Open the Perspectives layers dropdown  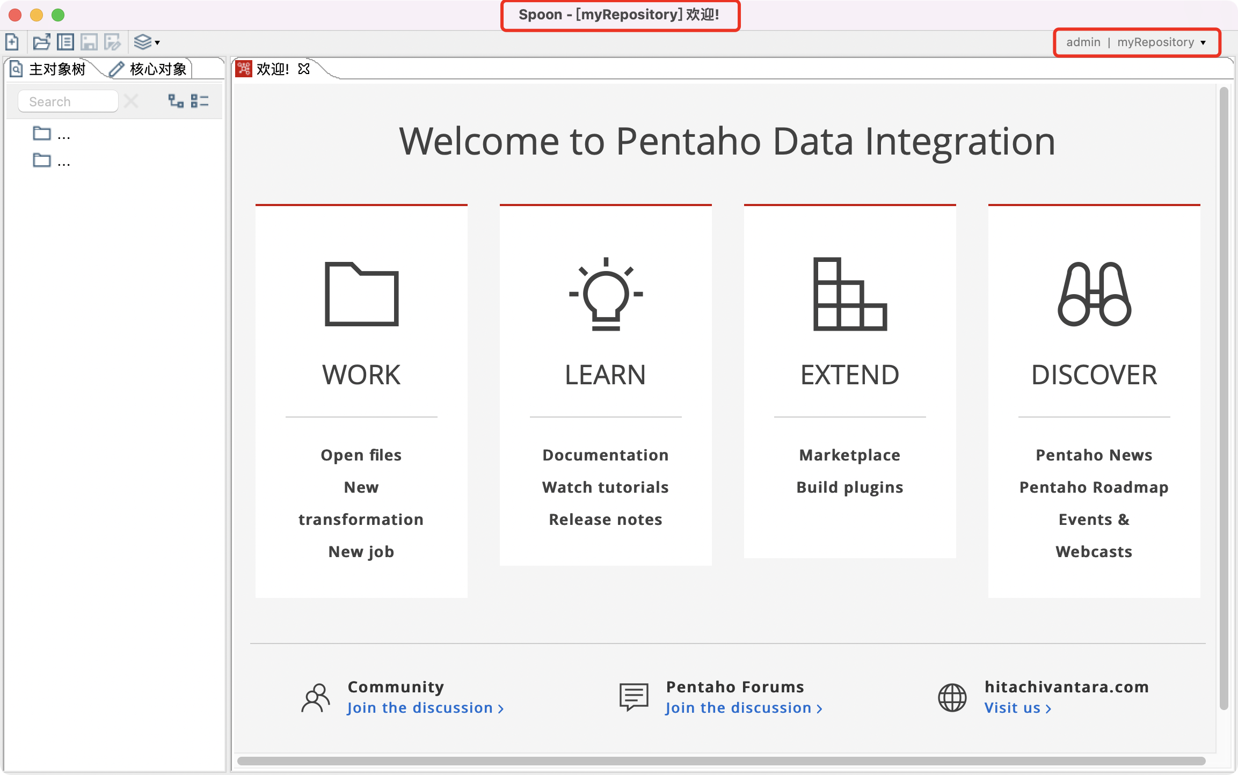tap(147, 42)
